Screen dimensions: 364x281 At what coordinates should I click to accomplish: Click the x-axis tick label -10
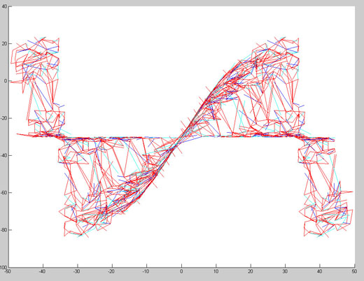[146, 271]
